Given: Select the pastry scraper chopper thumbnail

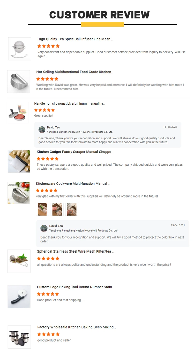Looking at the screenshot, I should click(19, 161).
